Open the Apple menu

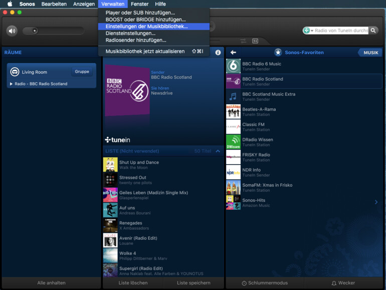point(10,4)
